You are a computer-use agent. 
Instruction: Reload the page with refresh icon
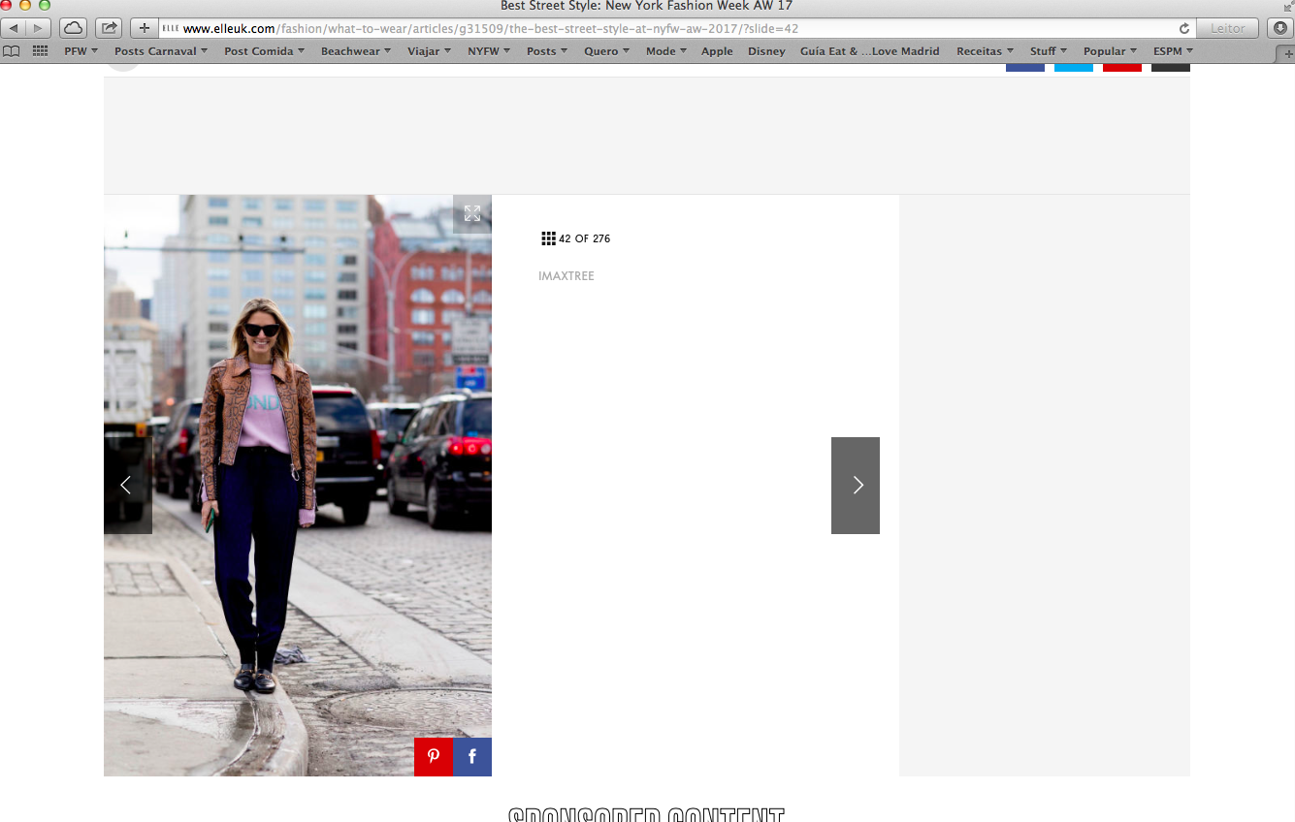[1183, 29]
